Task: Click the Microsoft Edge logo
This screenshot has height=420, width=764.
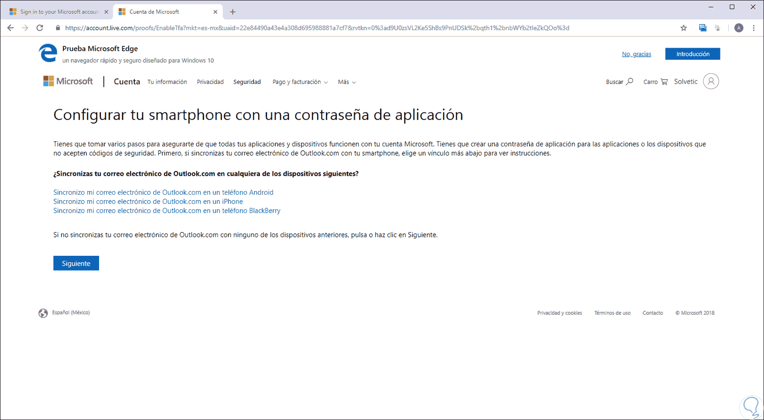Action: [48, 53]
